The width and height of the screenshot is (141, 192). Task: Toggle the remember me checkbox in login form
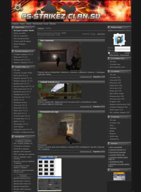point(109,53)
